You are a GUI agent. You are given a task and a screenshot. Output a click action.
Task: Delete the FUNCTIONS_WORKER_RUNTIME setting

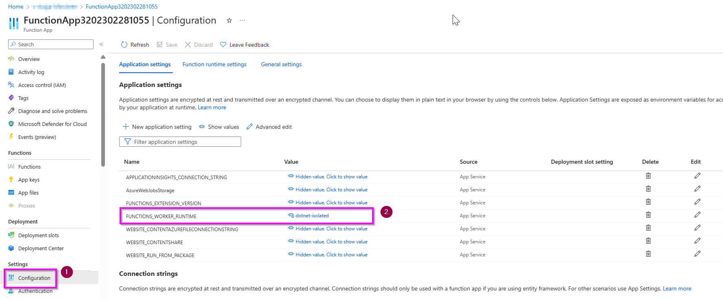(648, 215)
